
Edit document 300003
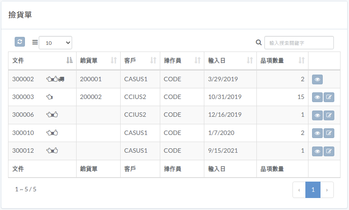(x=329, y=97)
